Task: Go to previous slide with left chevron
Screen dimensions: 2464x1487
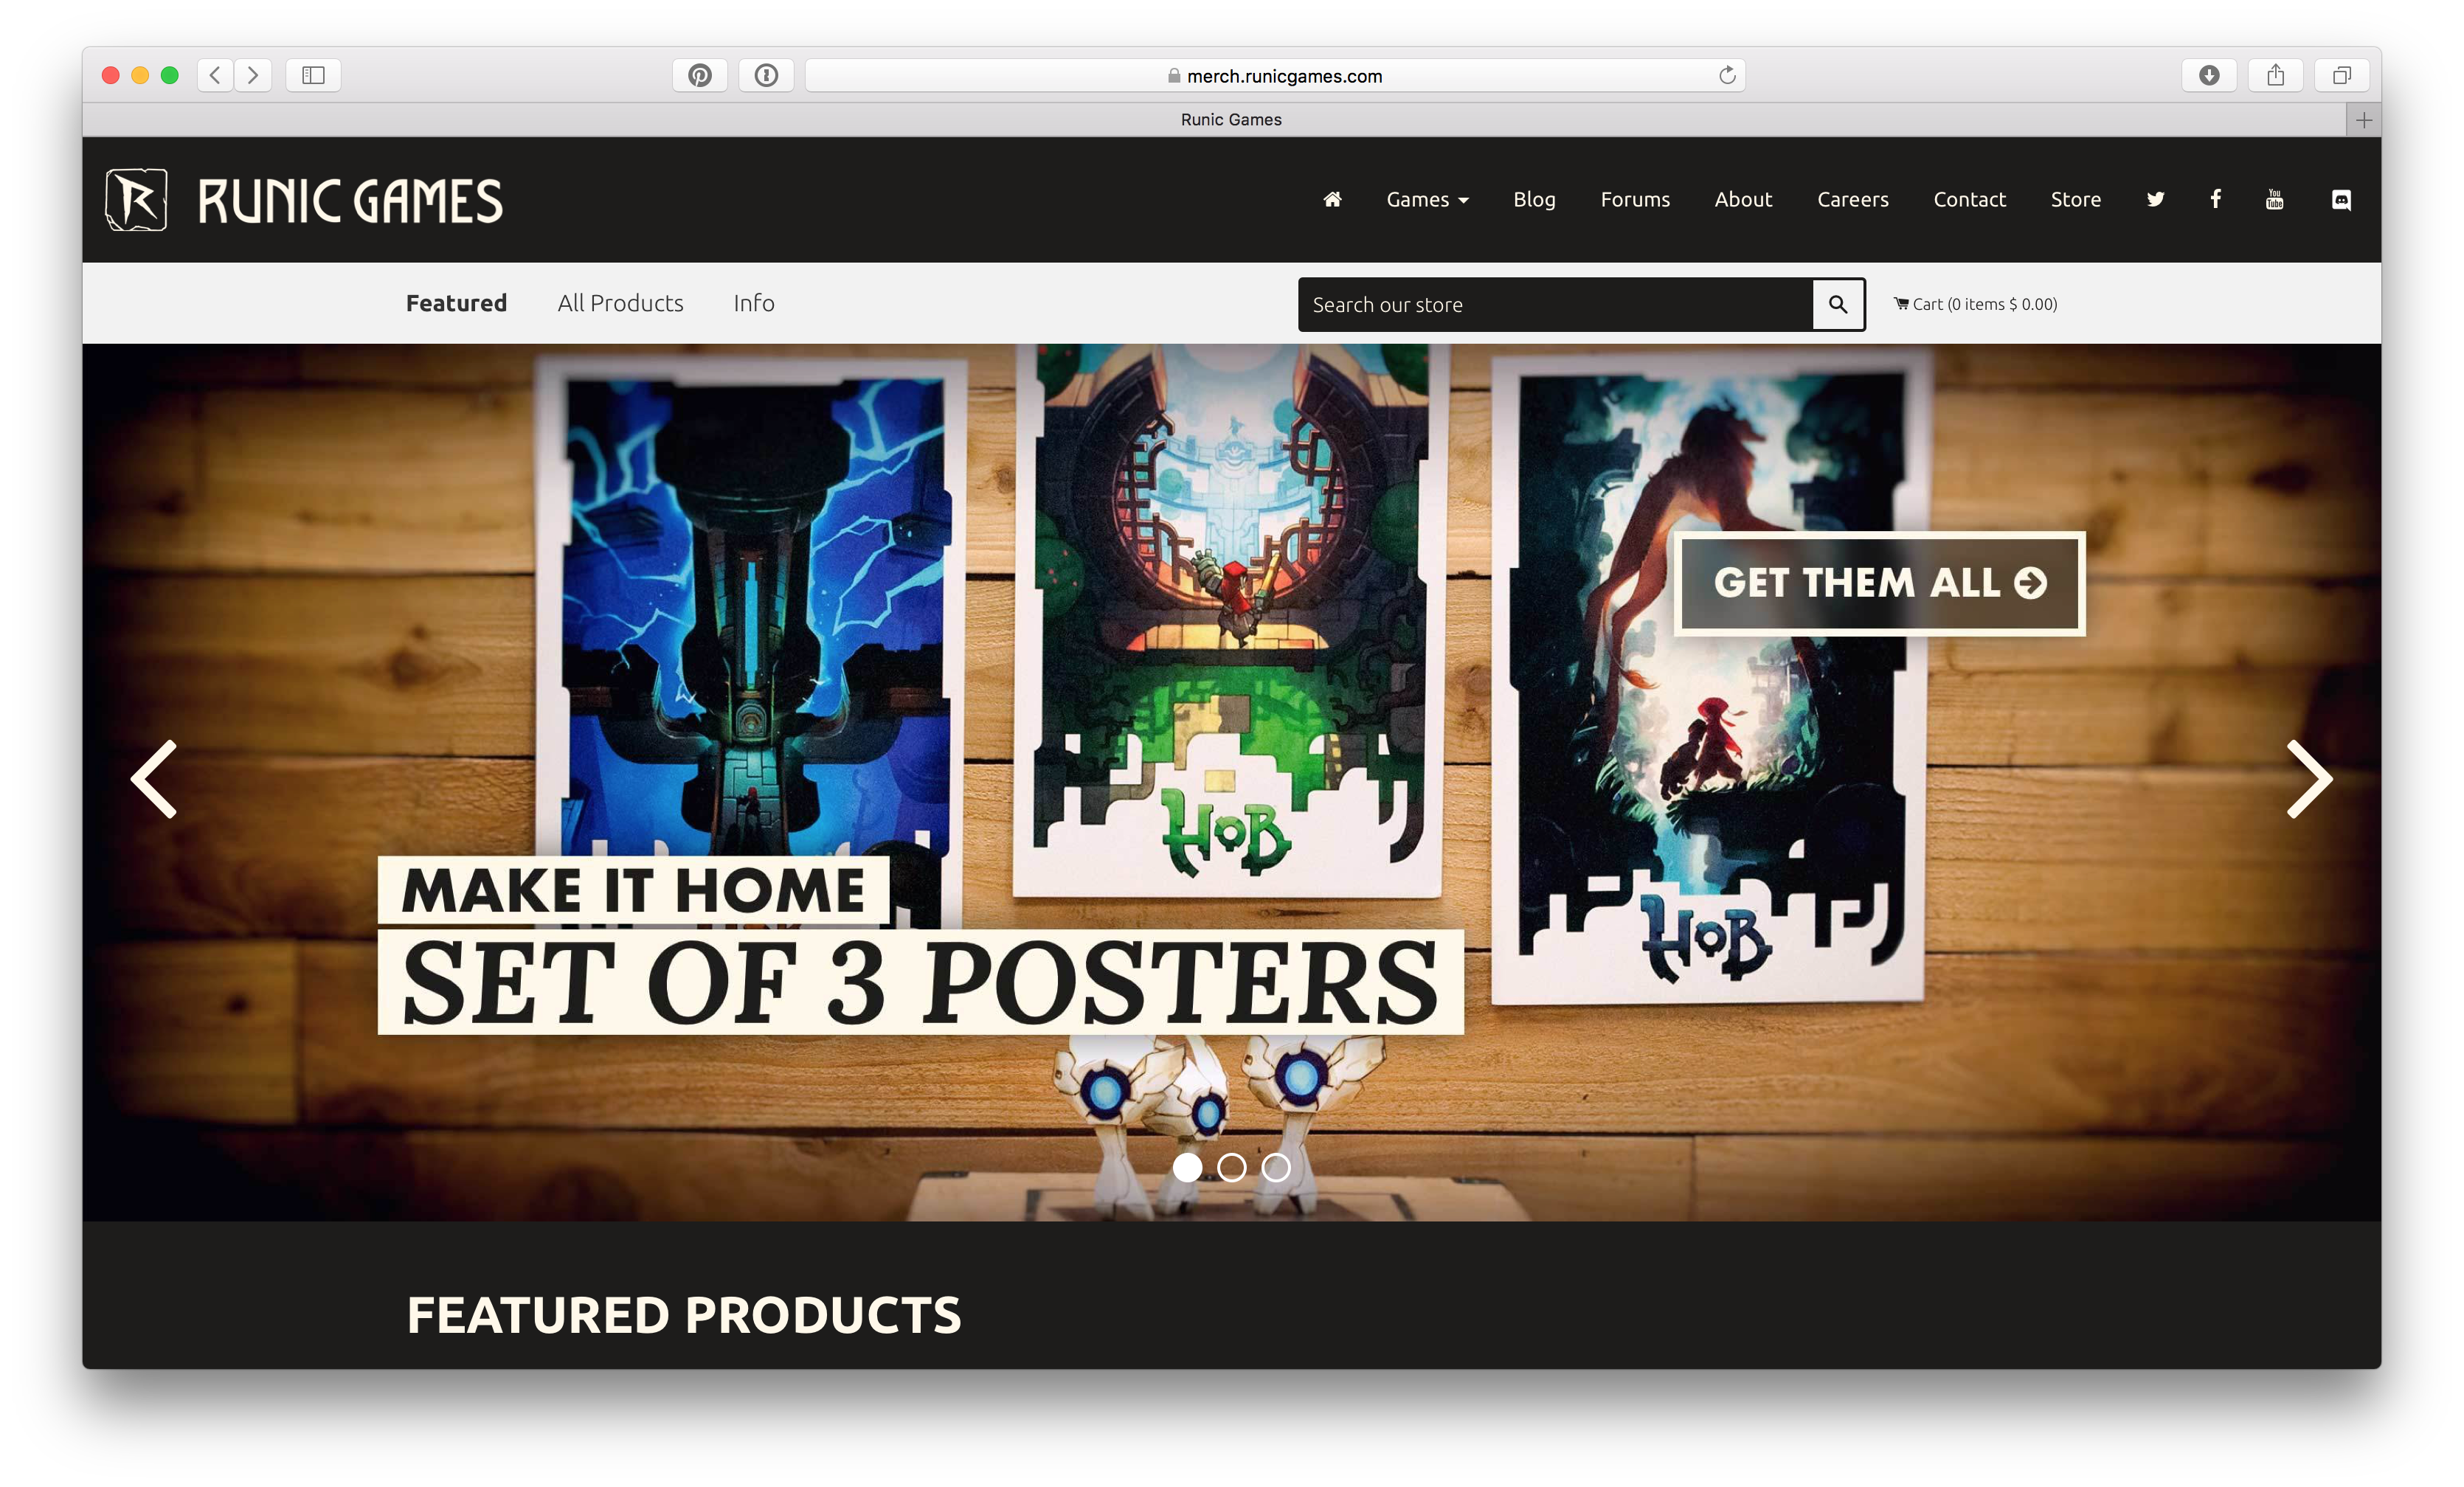Action: click(155, 779)
